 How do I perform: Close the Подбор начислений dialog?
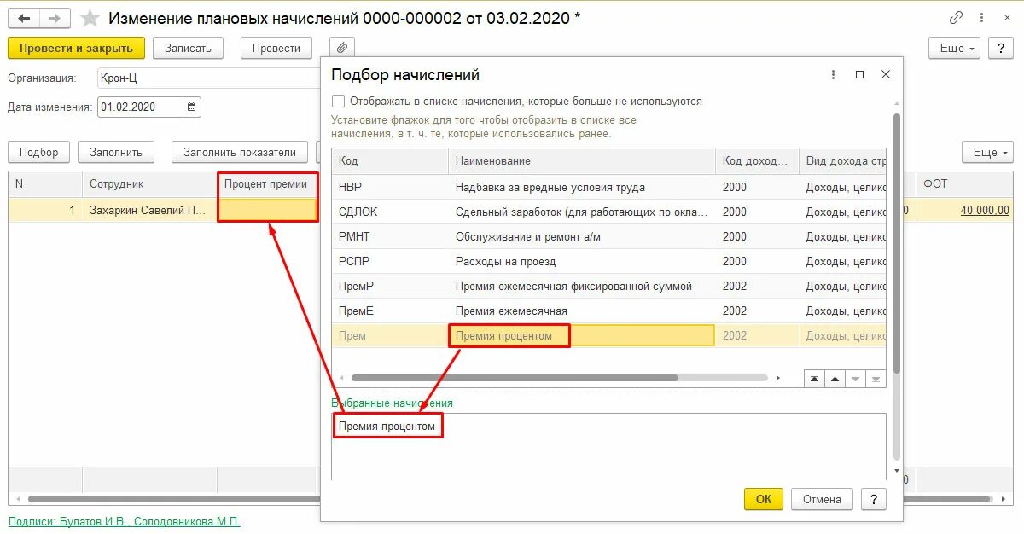[886, 75]
